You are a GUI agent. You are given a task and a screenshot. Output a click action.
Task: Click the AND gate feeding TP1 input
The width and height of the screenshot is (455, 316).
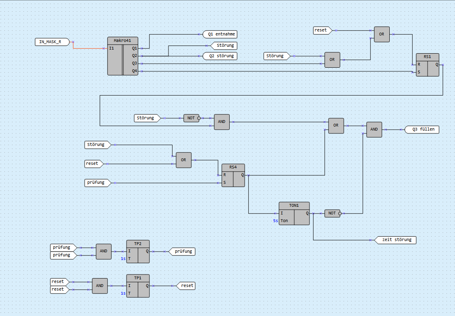coord(100,285)
